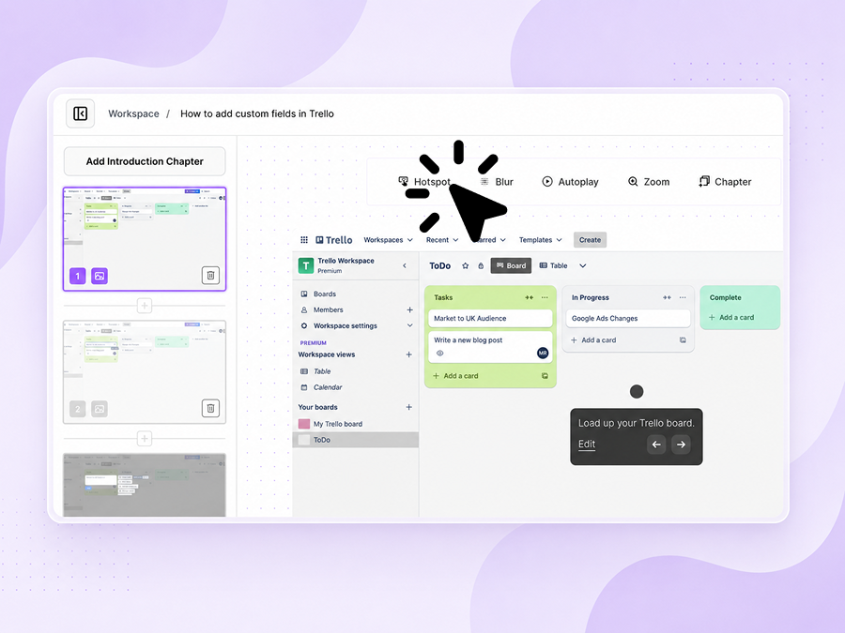Open Trello app switcher grid icon

(x=304, y=240)
